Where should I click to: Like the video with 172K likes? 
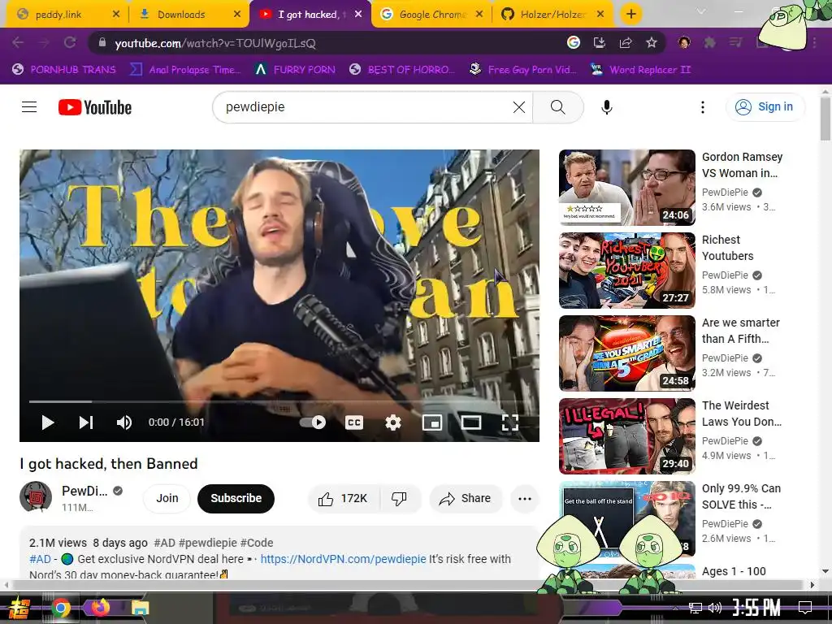pos(343,498)
